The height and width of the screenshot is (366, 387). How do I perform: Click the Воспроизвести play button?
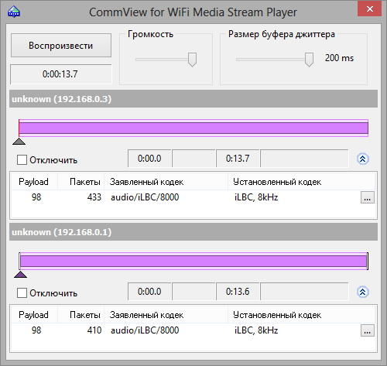[x=61, y=46]
